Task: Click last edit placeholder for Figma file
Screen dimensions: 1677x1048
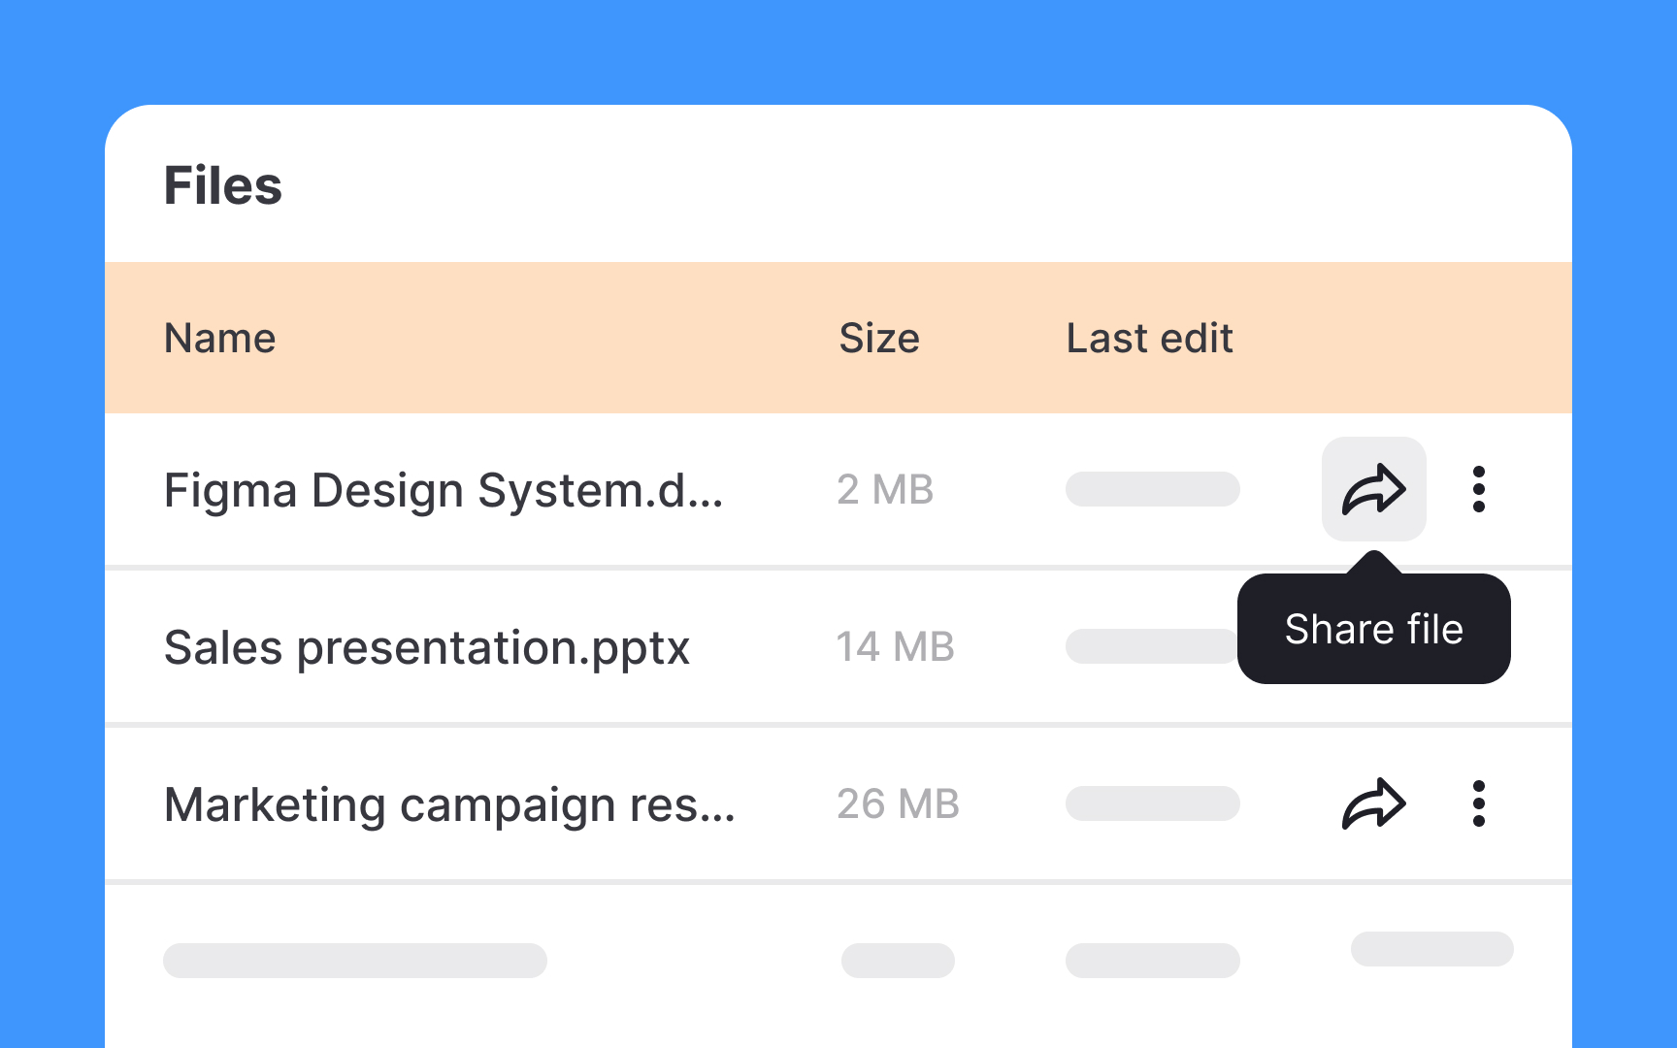Action: point(1153,489)
